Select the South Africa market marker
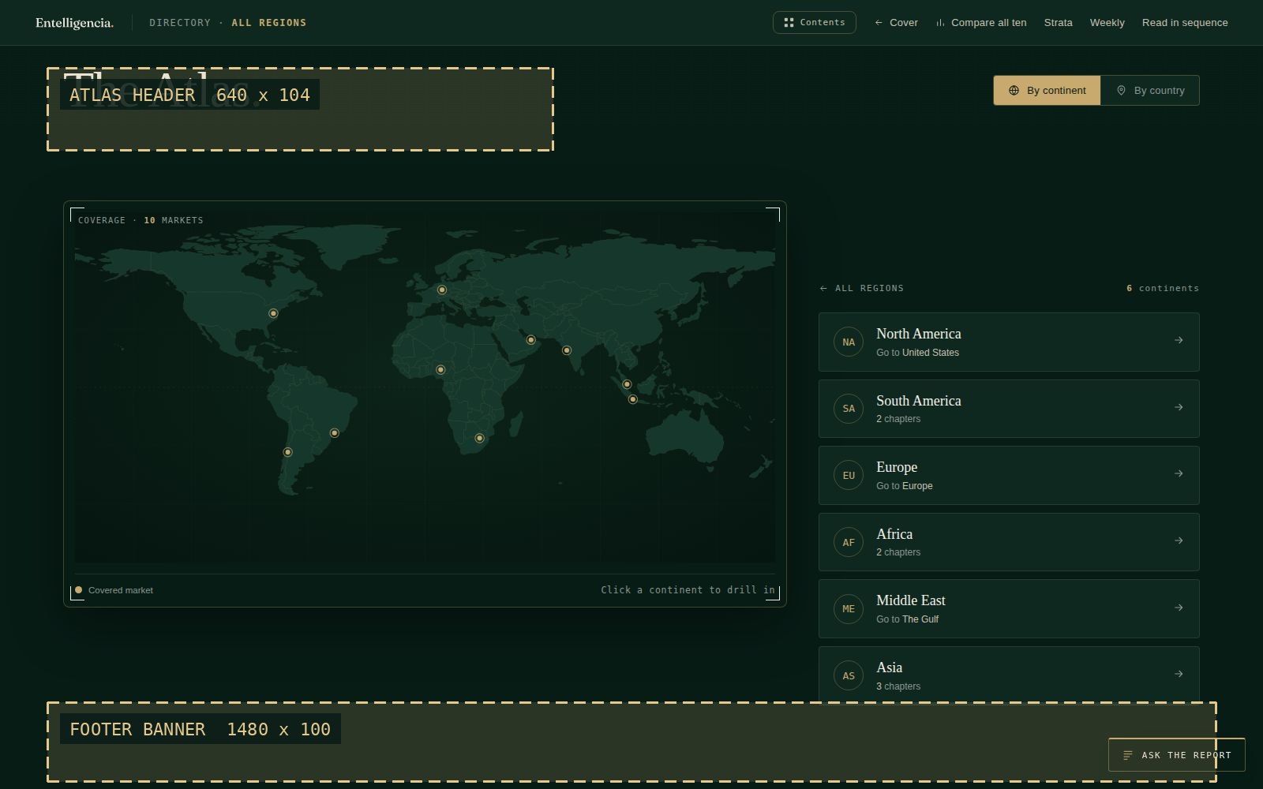1263x789 pixels. (479, 438)
